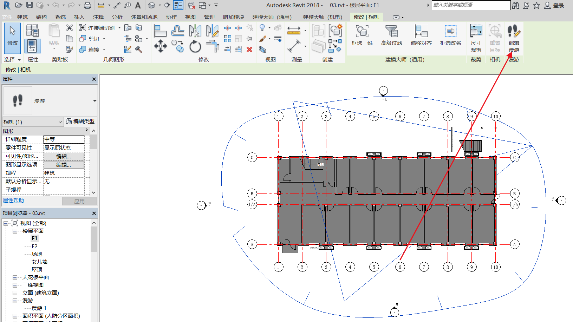This screenshot has height=322, width=573.
Task: Open the 相机 (1) filter dropdown
Action: (60, 122)
